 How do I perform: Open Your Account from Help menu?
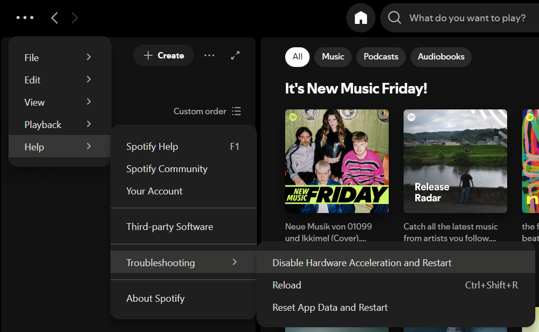tap(184, 191)
